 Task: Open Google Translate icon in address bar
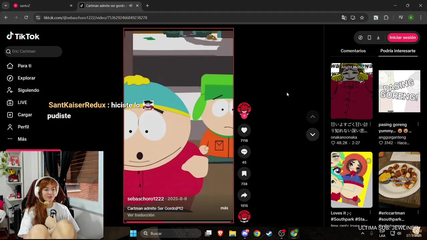tap(344, 18)
